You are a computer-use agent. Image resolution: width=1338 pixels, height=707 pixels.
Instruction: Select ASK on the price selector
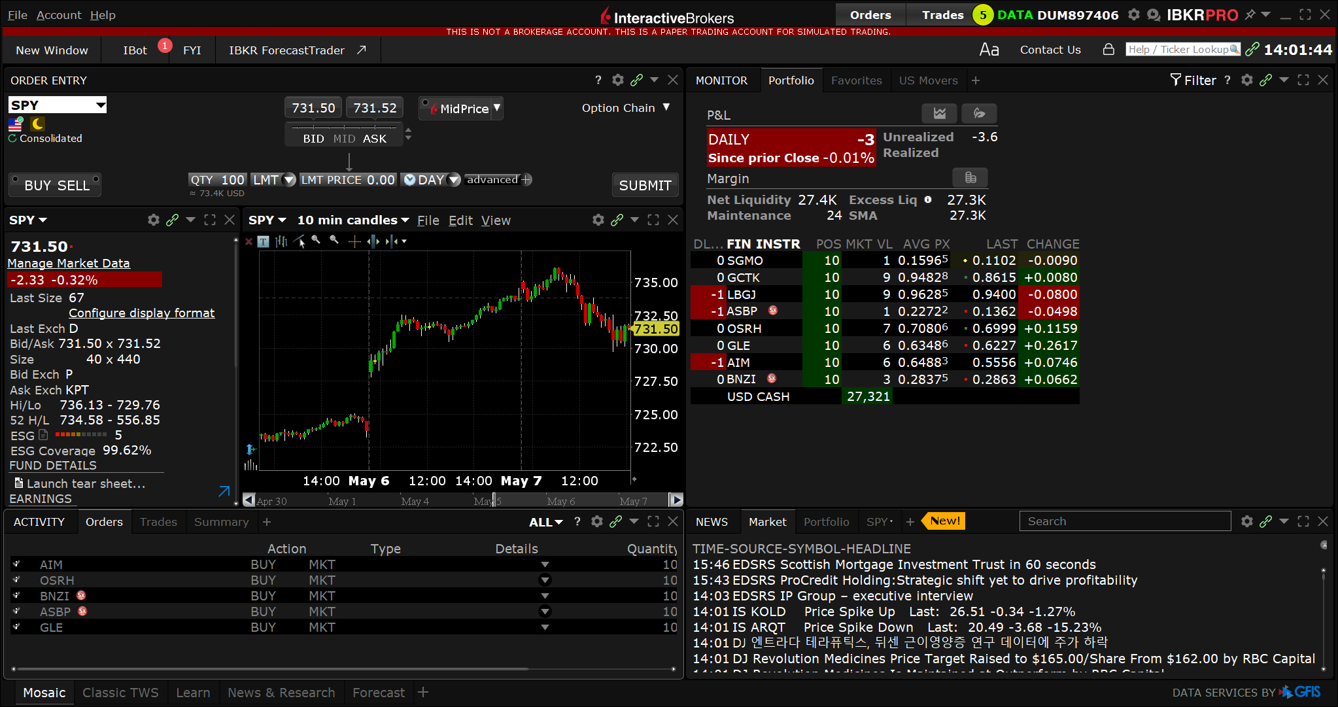tap(374, 139)
